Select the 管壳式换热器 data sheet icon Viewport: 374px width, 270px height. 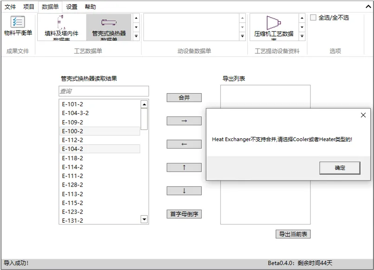pyautogui.click(x=109, y=27)
